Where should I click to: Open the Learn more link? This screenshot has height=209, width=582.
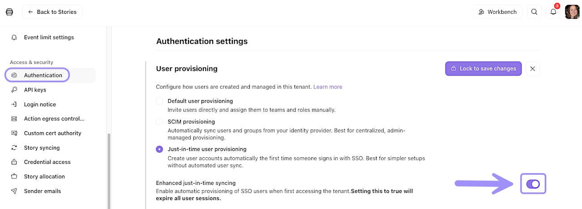pos(328,87)
